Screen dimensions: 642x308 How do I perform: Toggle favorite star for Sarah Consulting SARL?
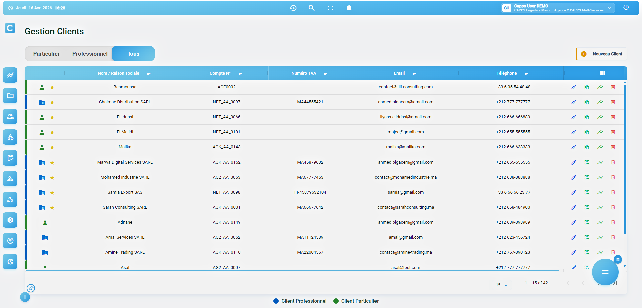(52, 208)
